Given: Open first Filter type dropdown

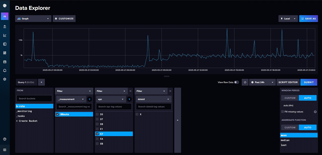Looking at the screenshot, I should [x=74, y=91].
